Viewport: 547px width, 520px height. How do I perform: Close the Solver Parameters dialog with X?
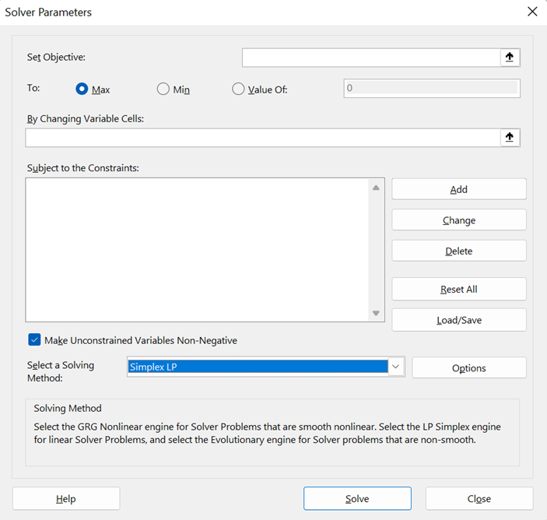532,12
